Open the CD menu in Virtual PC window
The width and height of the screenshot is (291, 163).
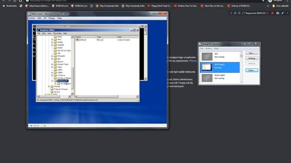(x=45, y=18)
